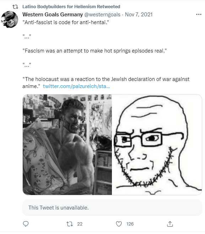Open the share menu via upload arrow icon
This screenshot has width=205, height=234.
coord(170,224)
